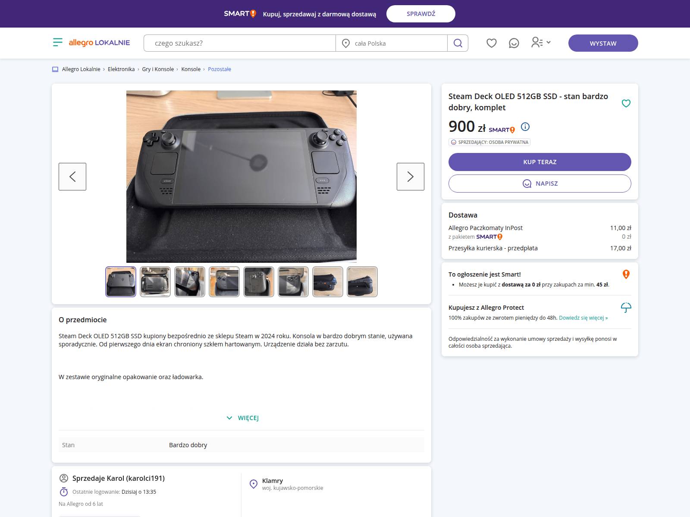
Task: Click seller name 'Sprzedaje Karol (karolci191)'
Action: click(119, 478)
